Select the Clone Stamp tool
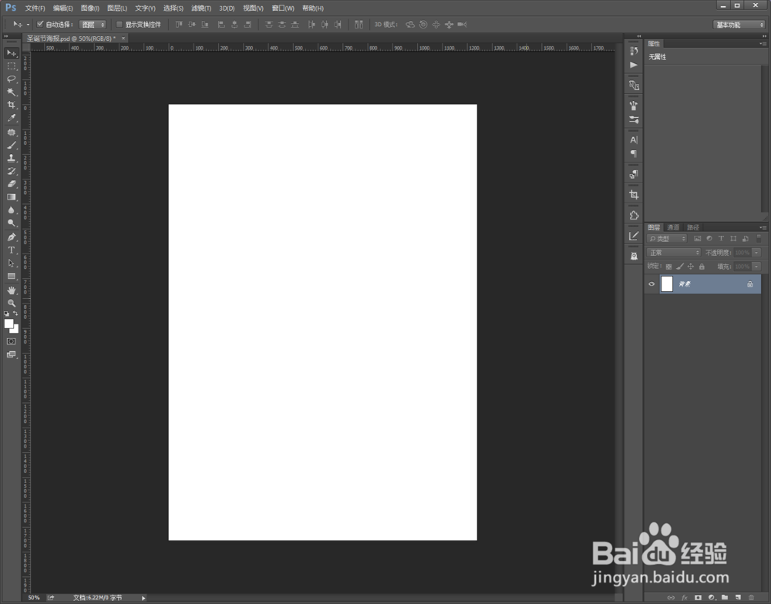Viewport: 771px width, 604px height. [11, 158]
